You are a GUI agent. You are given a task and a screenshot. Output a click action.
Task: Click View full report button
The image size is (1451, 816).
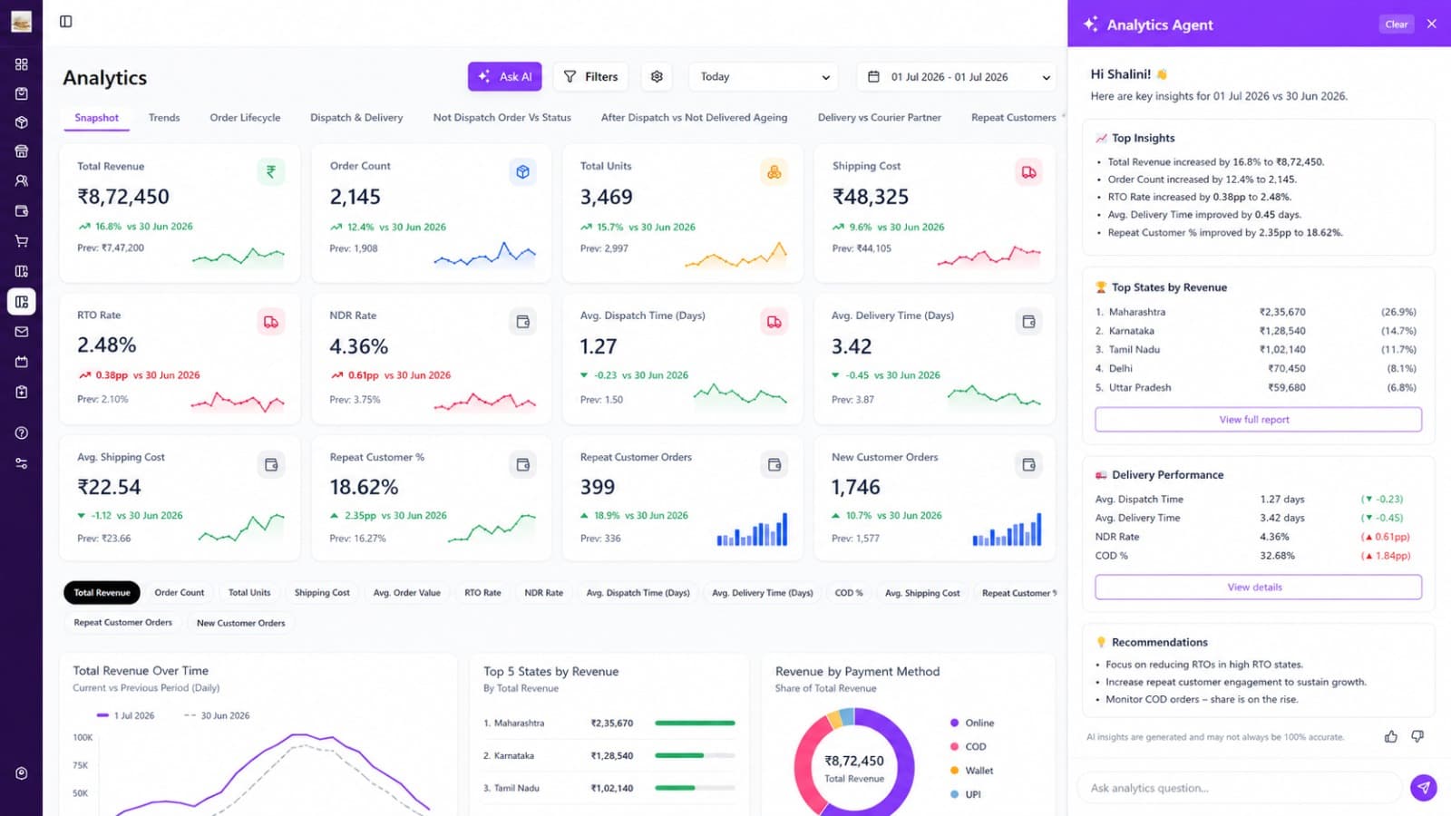click(1258, 420)
